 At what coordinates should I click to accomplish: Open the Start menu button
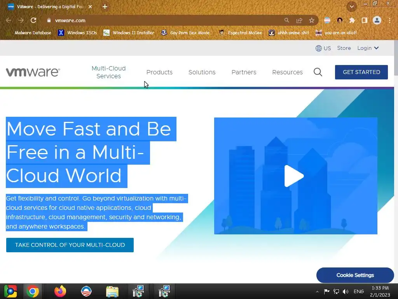pos(10,291)
